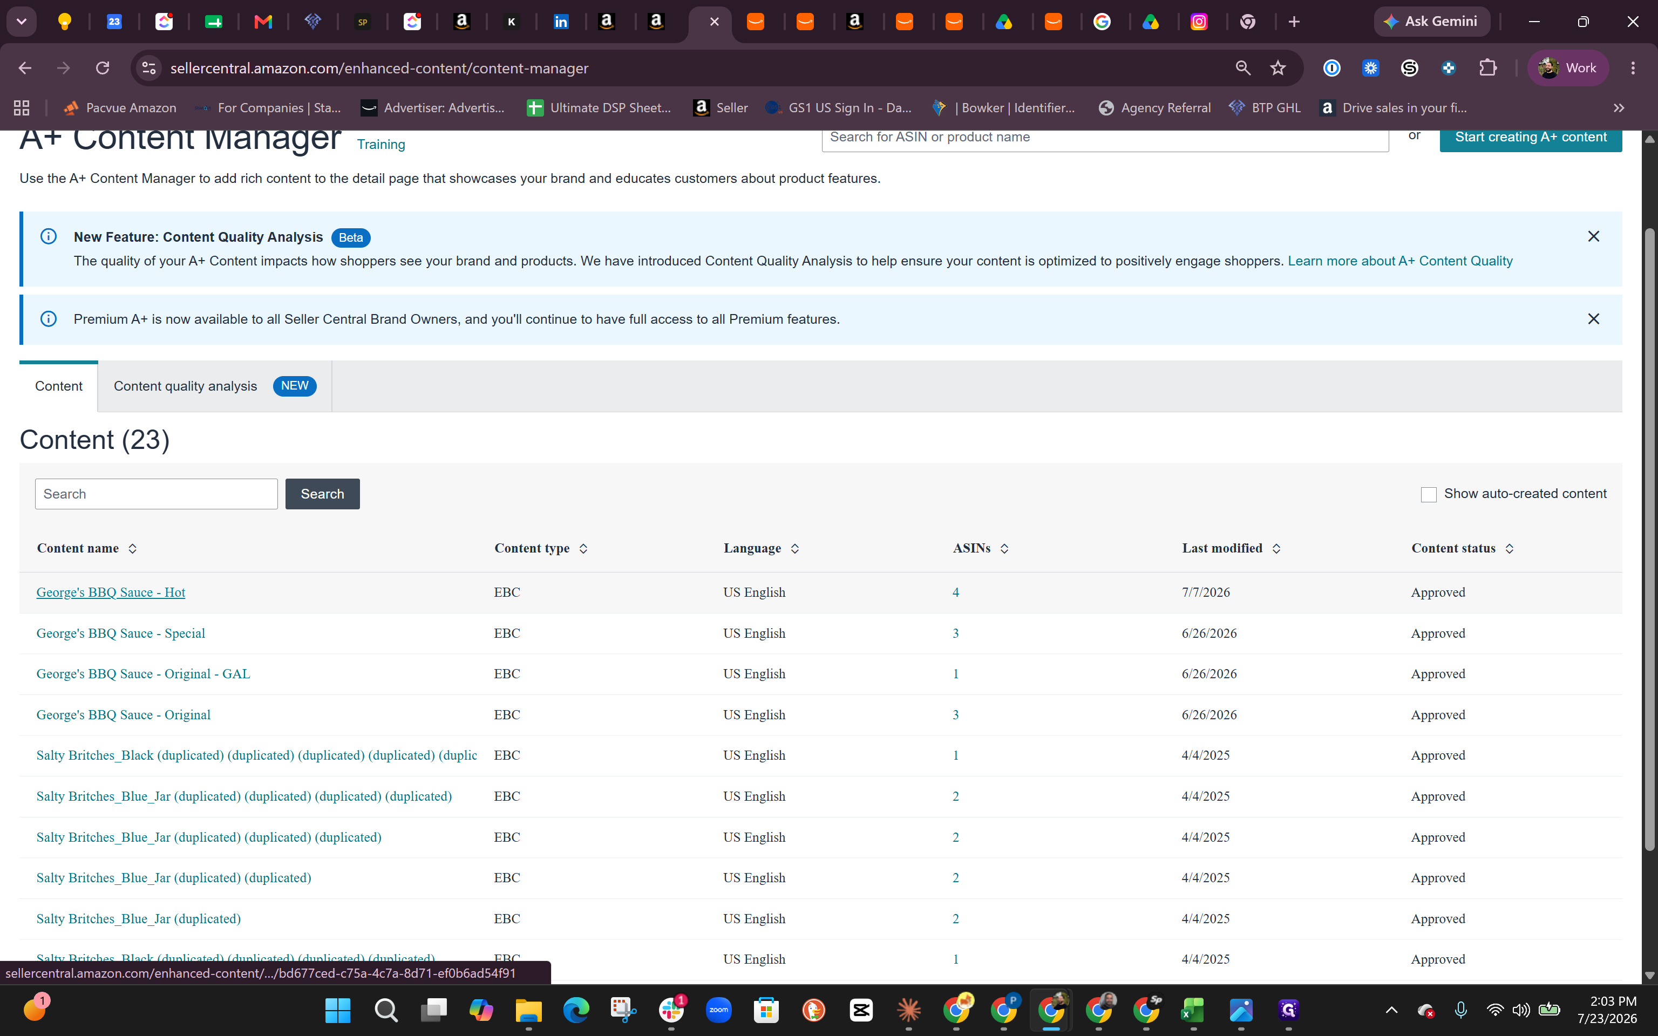1658x1036 pixels.
Task: Click the zoom magnifier icon in address bar
Action: (x=1243, y=68)
